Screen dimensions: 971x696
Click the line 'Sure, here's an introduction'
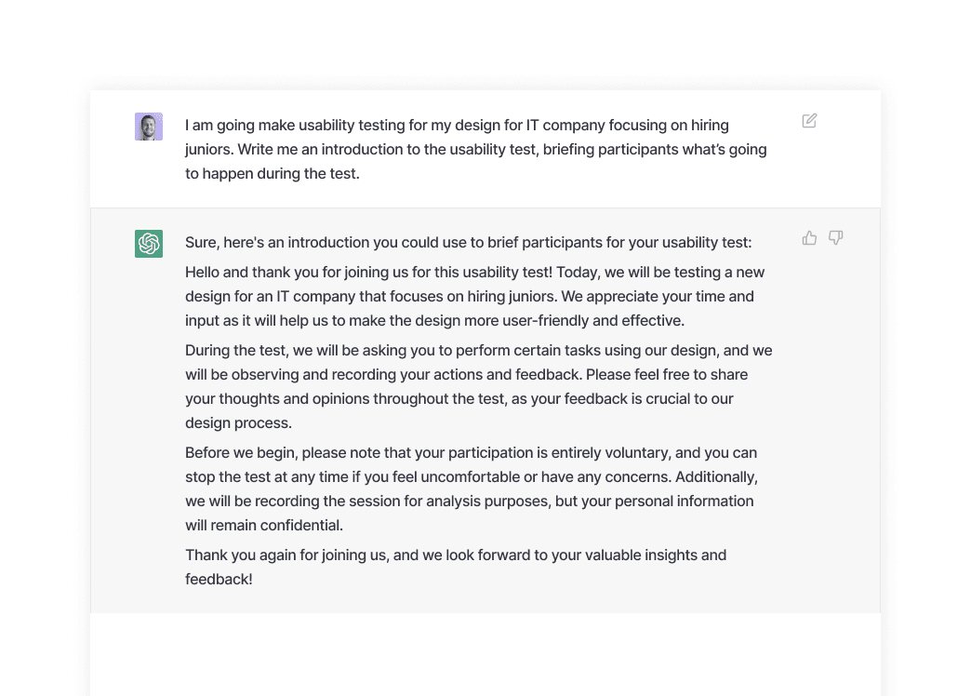coord(468,242)
